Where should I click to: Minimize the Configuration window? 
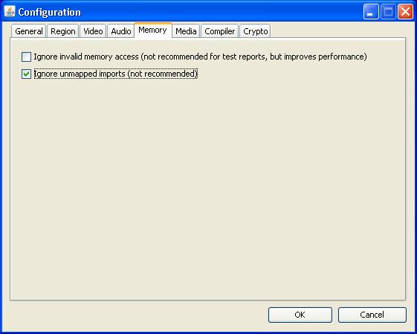click(371, 12)
